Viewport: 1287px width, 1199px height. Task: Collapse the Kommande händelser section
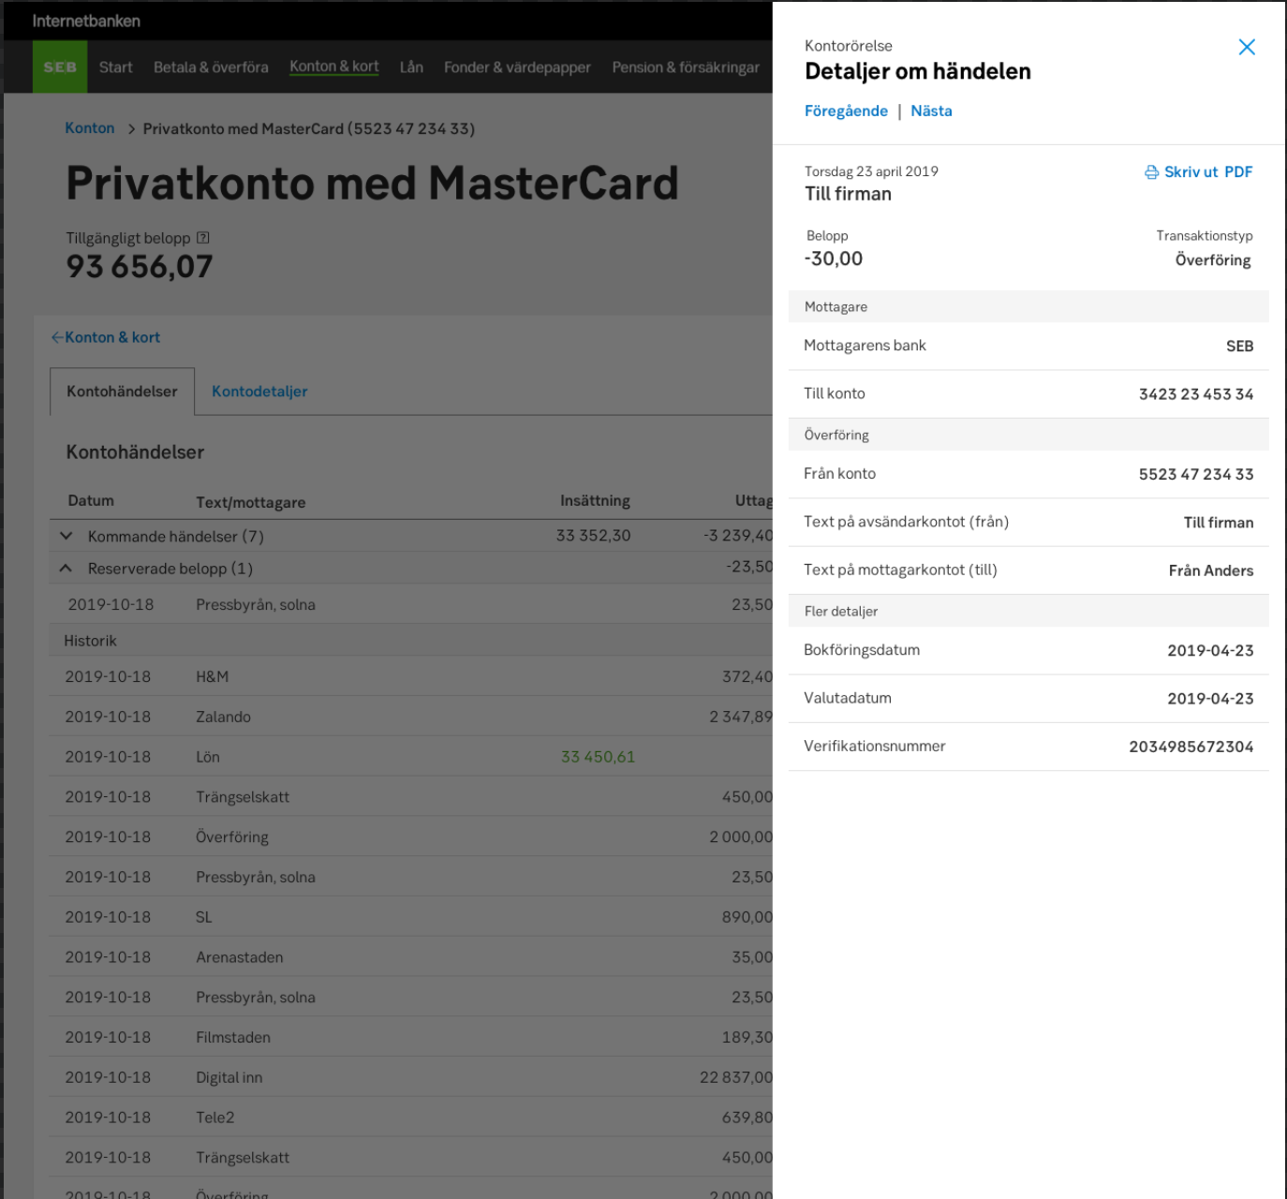(65, 536)
